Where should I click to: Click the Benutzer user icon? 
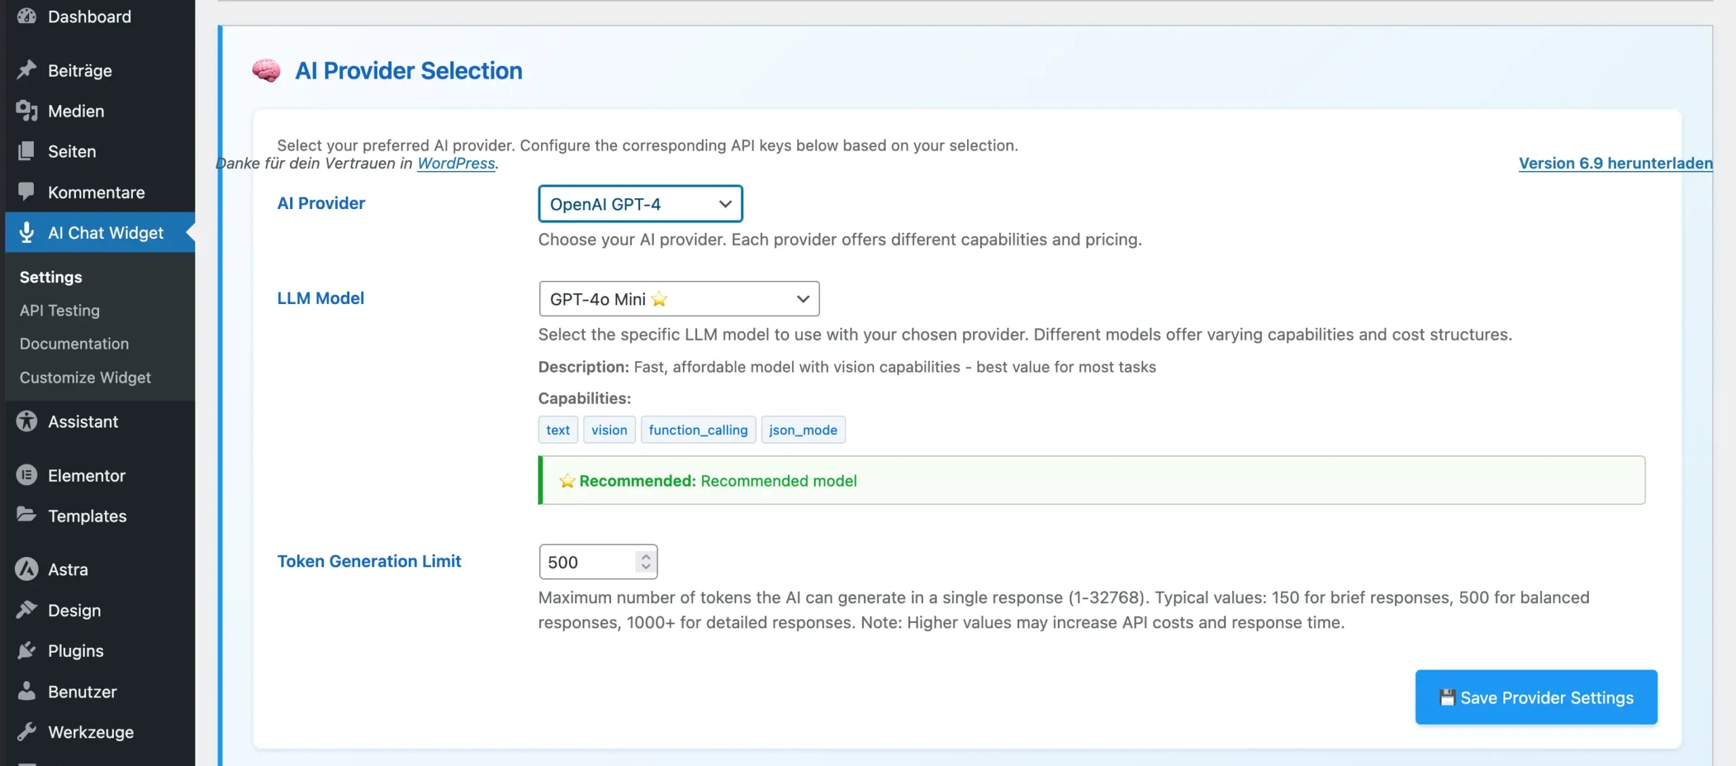coord(26,691)
